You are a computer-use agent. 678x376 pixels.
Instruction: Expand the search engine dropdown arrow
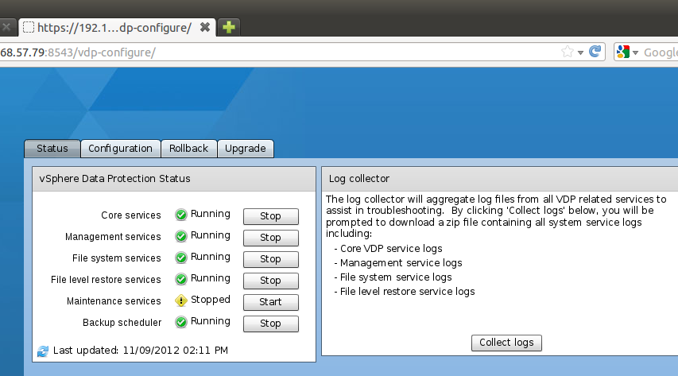(635, 52)
